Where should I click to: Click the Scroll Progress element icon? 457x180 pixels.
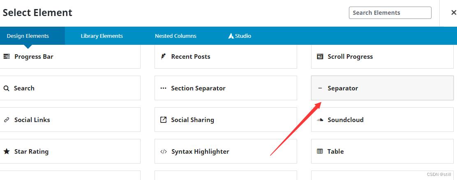(320, 56)
